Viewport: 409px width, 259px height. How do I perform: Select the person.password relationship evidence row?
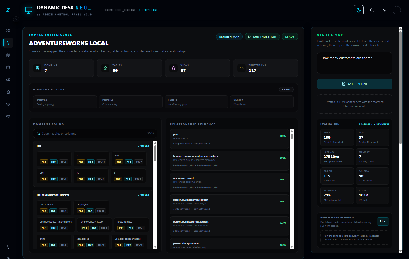tap(229, 182)
